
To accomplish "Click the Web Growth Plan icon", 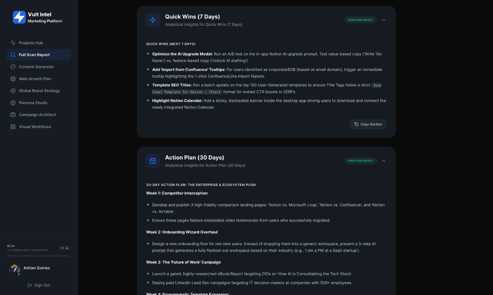I will coord(12,79).
